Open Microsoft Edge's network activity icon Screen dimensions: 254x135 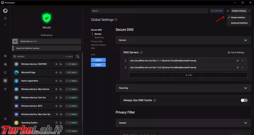click(x=56, y=73)
